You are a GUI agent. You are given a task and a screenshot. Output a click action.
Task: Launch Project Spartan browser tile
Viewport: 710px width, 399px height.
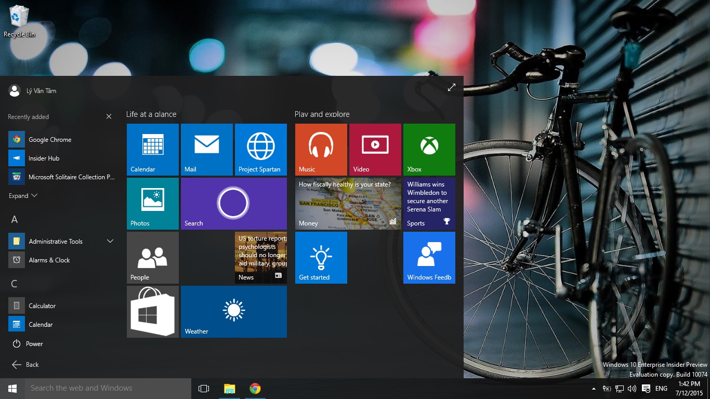point(261,150)
